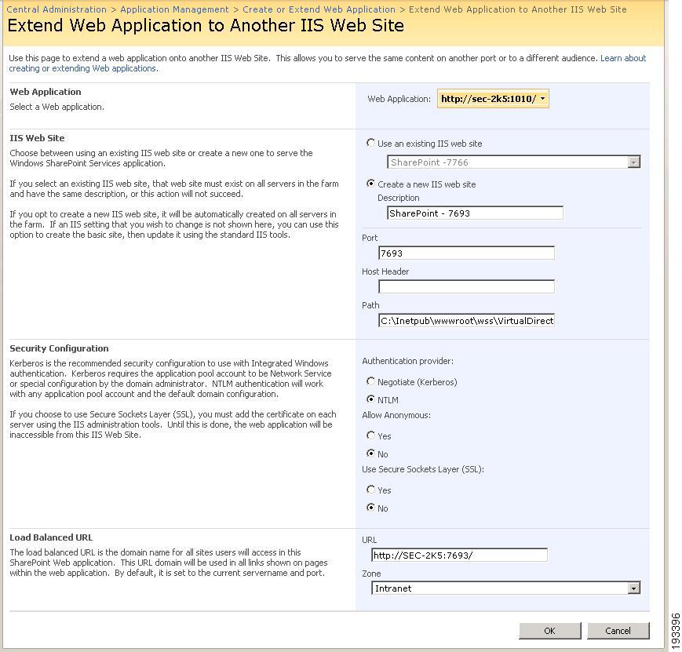This screenshot has height=652, width=682.
Task: Set Allow Anonymous to Yes
Action: point(370,435)
